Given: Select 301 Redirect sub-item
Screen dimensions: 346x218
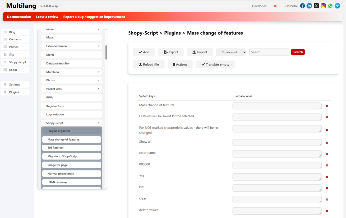Looking at the screenshot, I should click(72, 148).
